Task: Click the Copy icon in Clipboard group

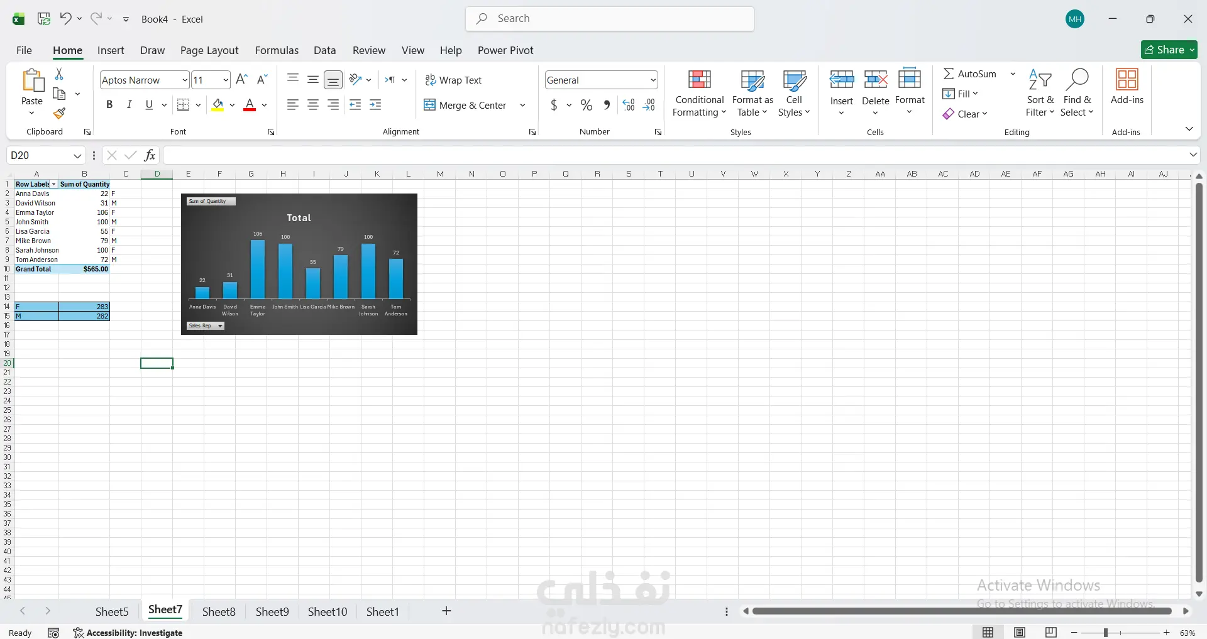Action: [59, 94]
